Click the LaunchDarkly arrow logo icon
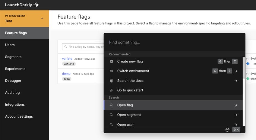The width and height of the screenshot is (256, 140). (x=36, y=5)
